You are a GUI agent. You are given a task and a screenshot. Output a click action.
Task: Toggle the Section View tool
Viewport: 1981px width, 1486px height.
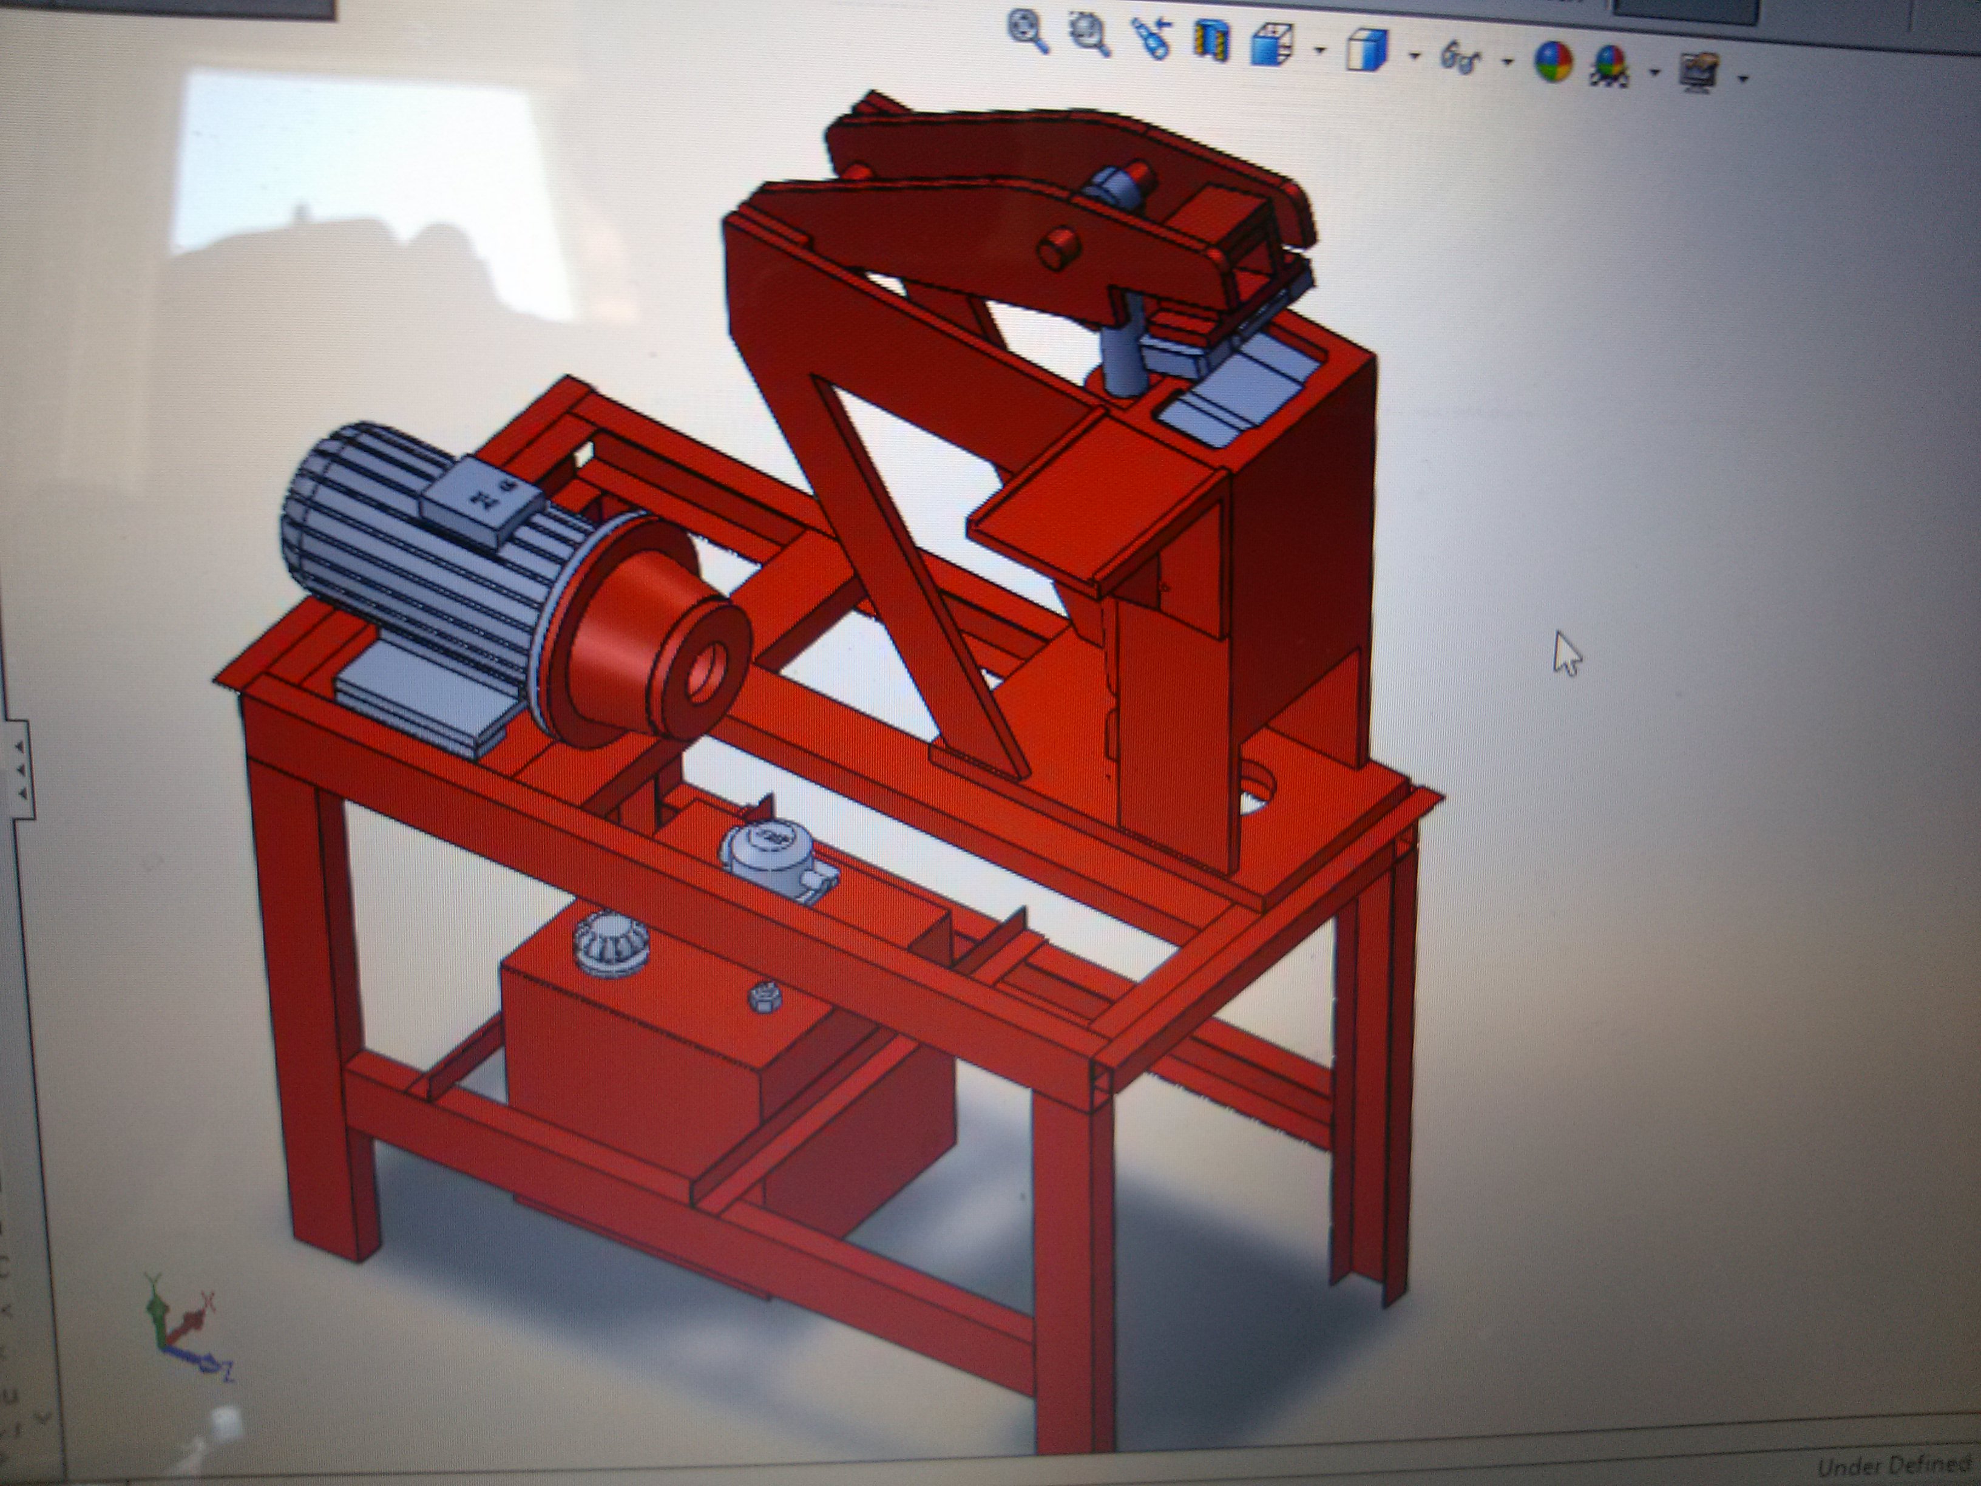click(x=1211, y=41)
